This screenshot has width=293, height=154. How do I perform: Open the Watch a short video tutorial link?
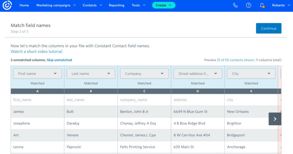tap(37, 51)
